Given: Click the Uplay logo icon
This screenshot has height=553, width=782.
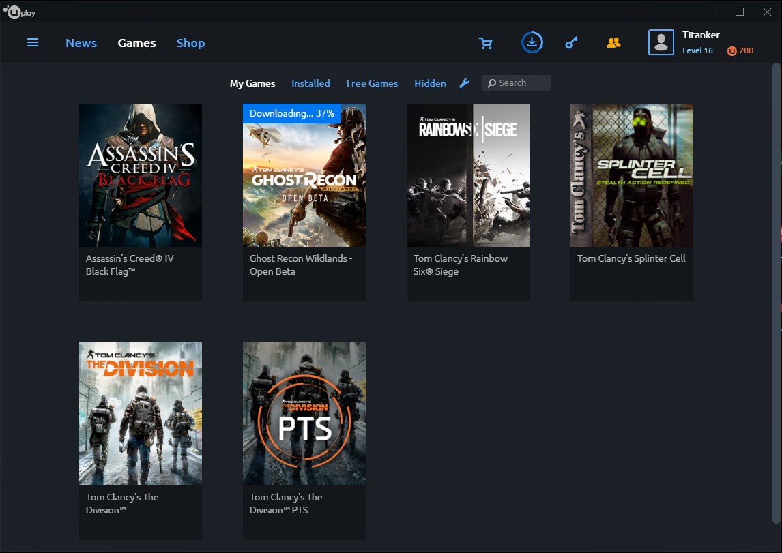Looking at the screenshot, I should (x=20, y=12).
